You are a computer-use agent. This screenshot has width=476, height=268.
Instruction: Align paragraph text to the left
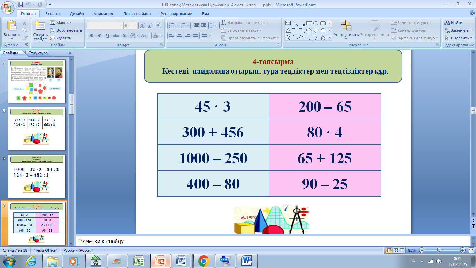point(171,36)
